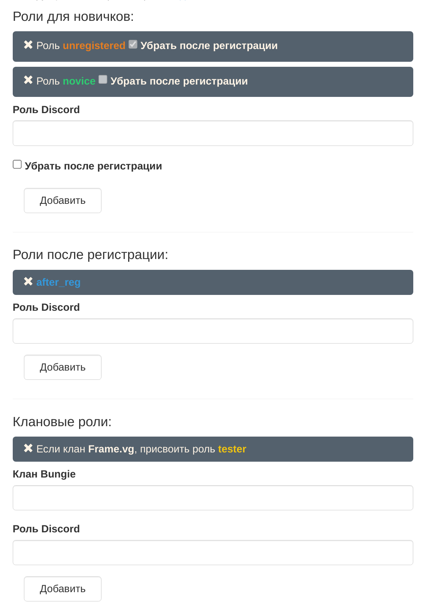Click the Frame.vg clan name

coord(111,449)
